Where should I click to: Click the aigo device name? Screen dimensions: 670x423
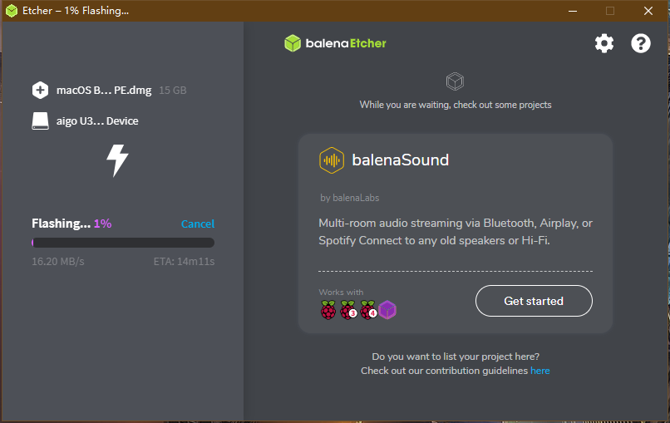pyautogui.click(x=97, y=121)
